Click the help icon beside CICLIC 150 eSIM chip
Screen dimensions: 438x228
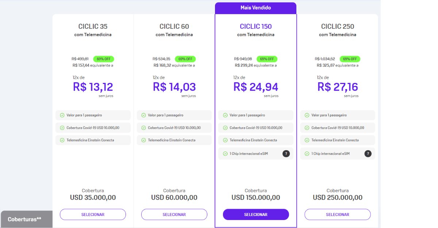pos(286,154)
